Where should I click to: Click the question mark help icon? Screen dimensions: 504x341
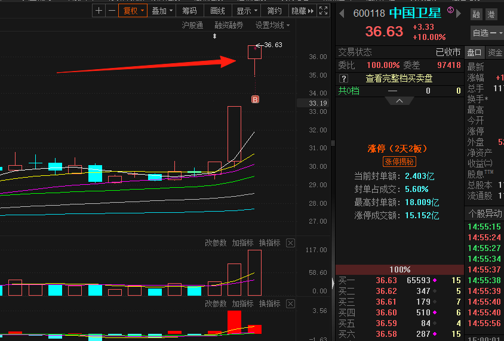(x=343, y=79)
